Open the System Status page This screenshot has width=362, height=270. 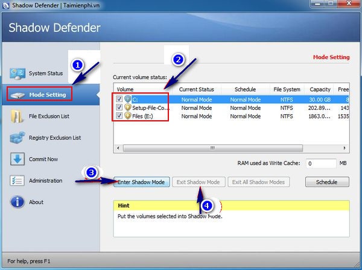point(46,74)
